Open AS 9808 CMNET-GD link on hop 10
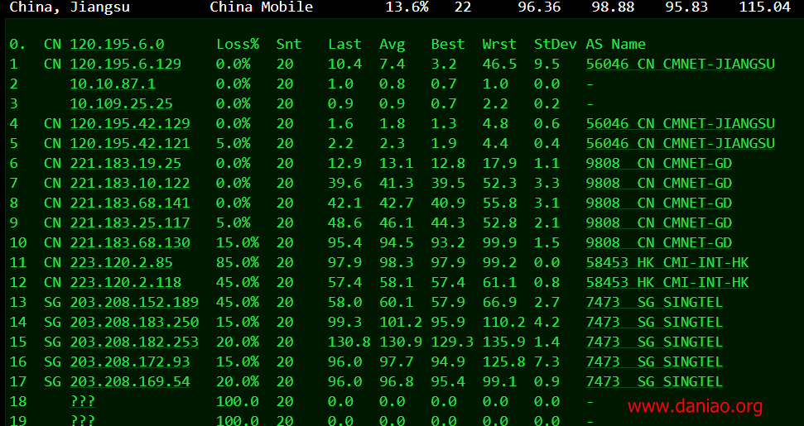This screenshot has height=426, width=804. point(659,242)
